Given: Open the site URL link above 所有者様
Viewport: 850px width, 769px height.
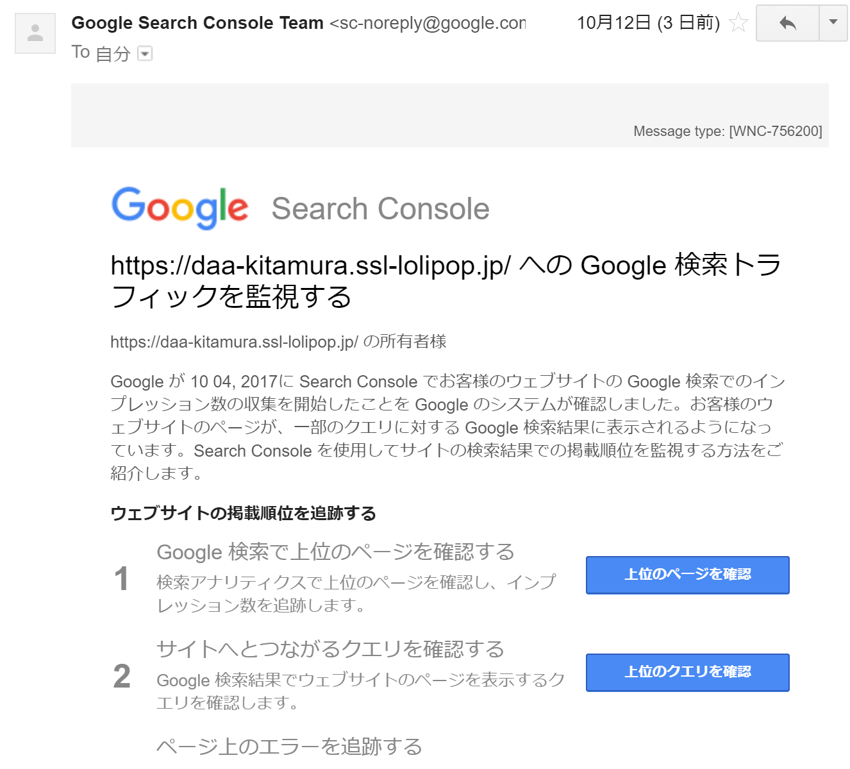Looking at the screenshot, I should click(x=234, y=342).
